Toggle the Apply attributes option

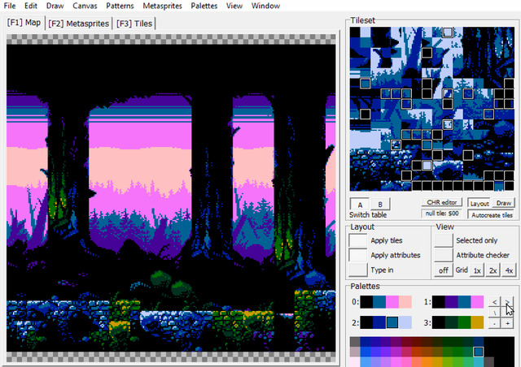point(357,255)
